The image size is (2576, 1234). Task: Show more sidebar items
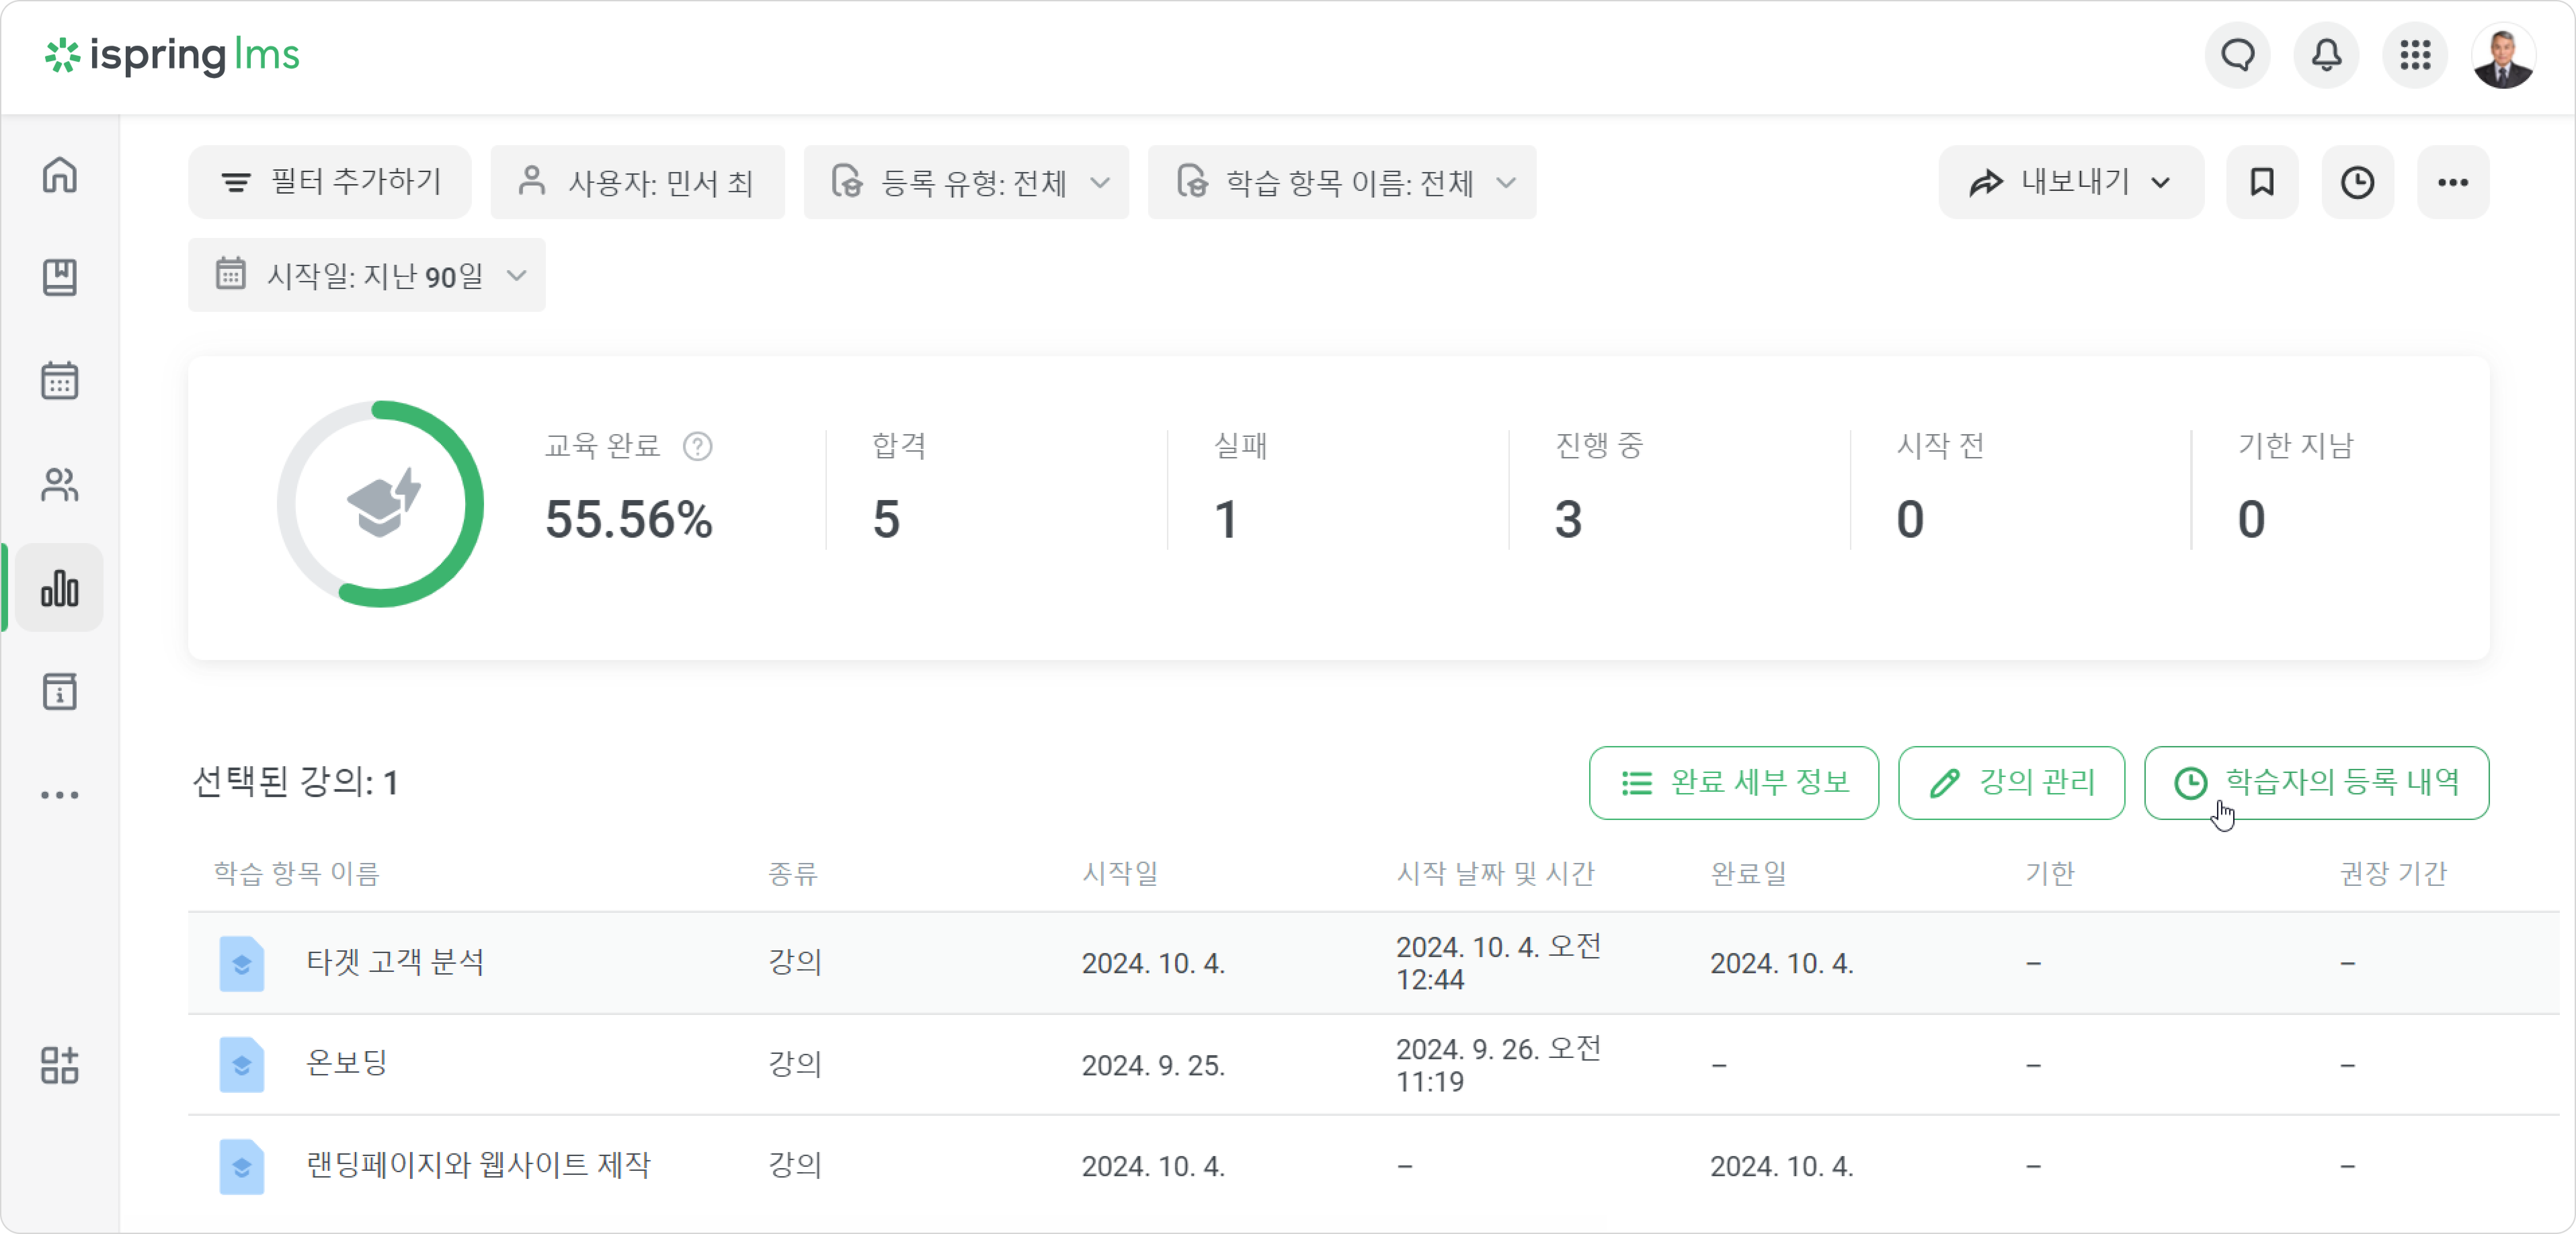click(60, 795)
